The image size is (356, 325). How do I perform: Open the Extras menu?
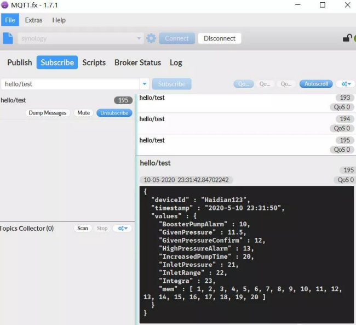tap(33, 20)
